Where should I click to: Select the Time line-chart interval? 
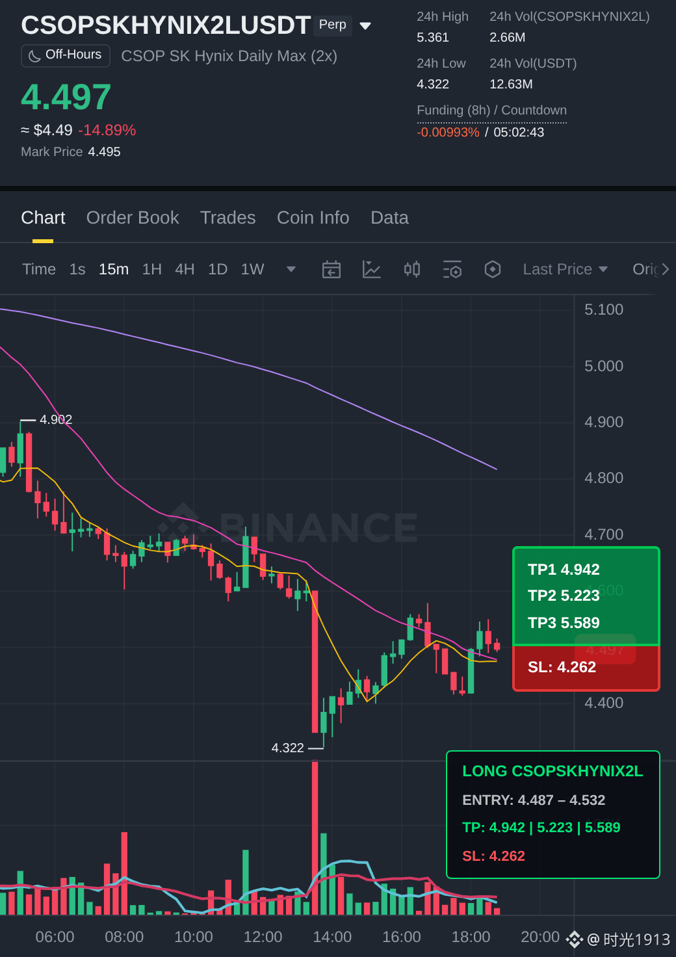tap(39, 269)
